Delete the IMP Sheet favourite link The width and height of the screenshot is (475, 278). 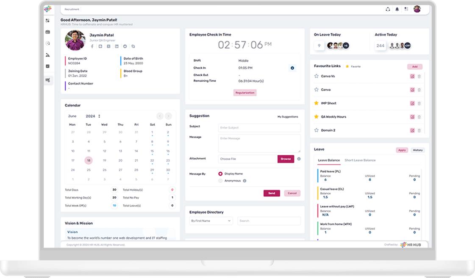(419, 104)
